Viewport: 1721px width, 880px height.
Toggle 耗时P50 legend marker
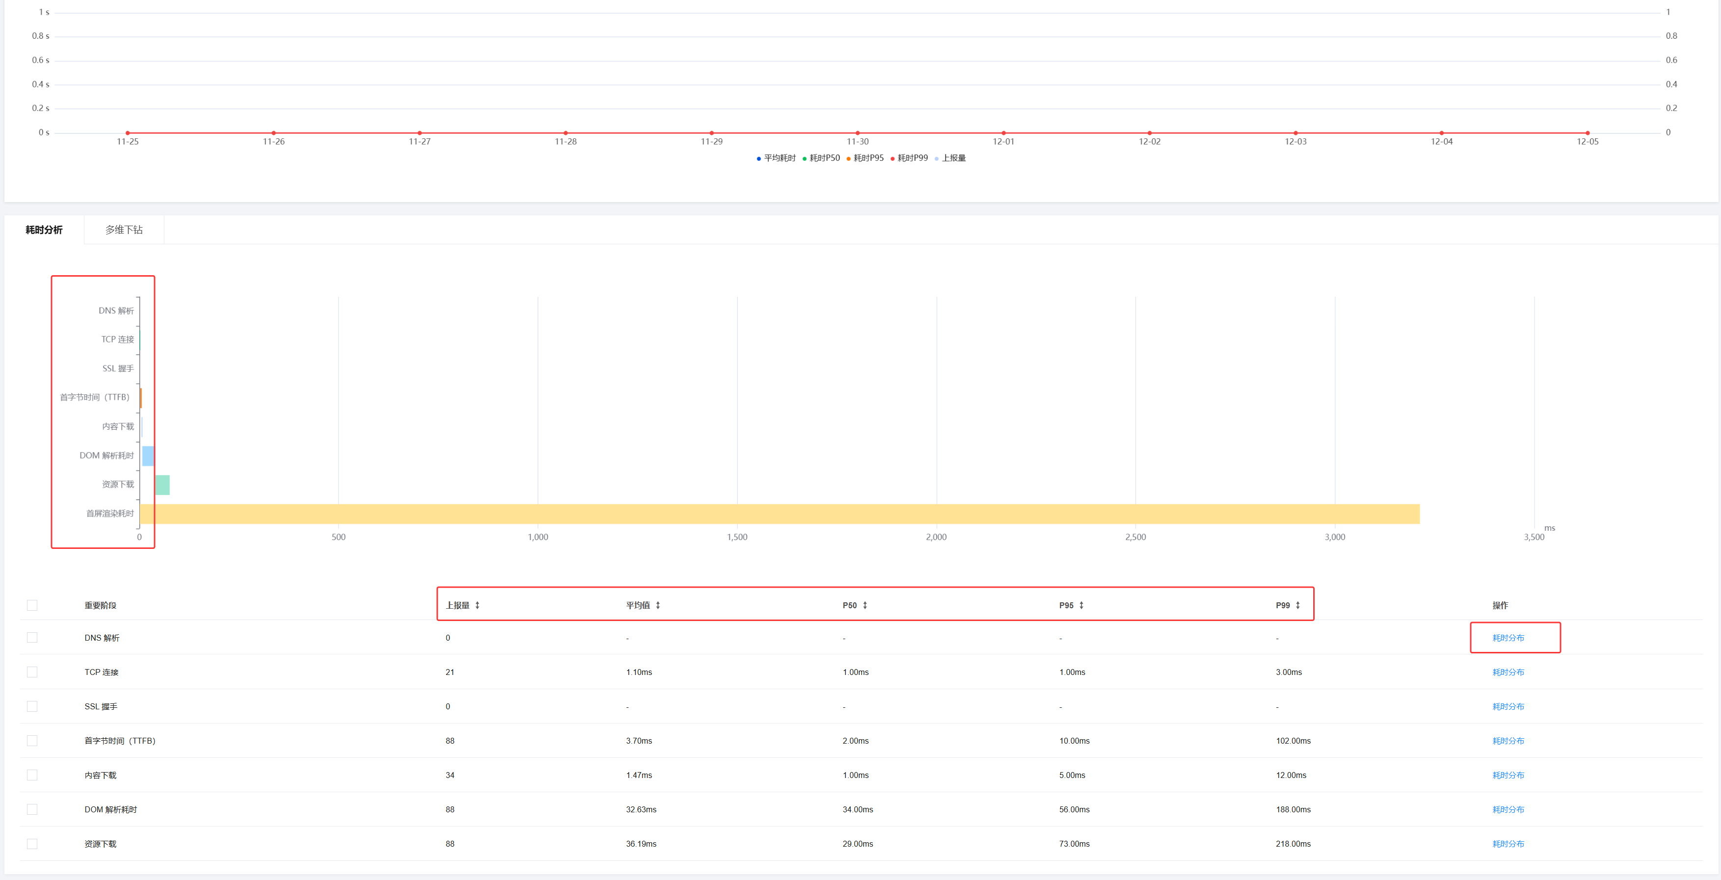pyautogui.click(x=804, y=159)
